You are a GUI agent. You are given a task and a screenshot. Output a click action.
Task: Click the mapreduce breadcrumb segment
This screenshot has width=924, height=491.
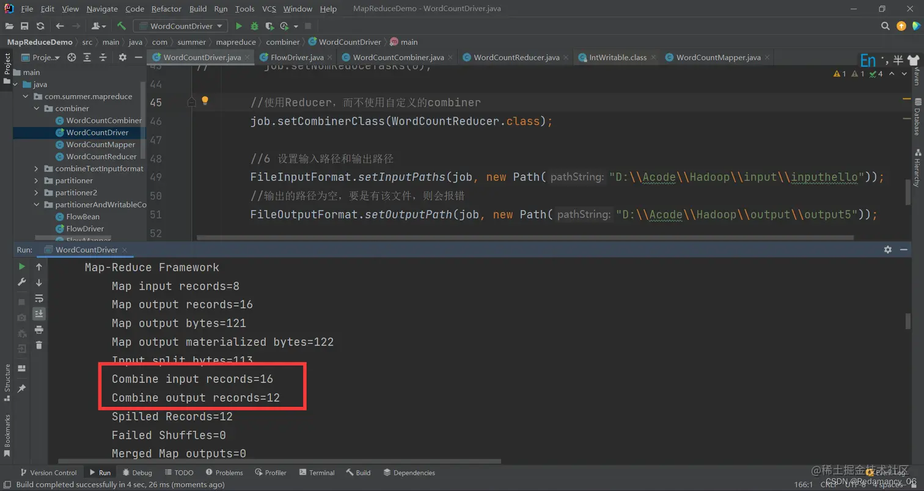coord(235,42)
